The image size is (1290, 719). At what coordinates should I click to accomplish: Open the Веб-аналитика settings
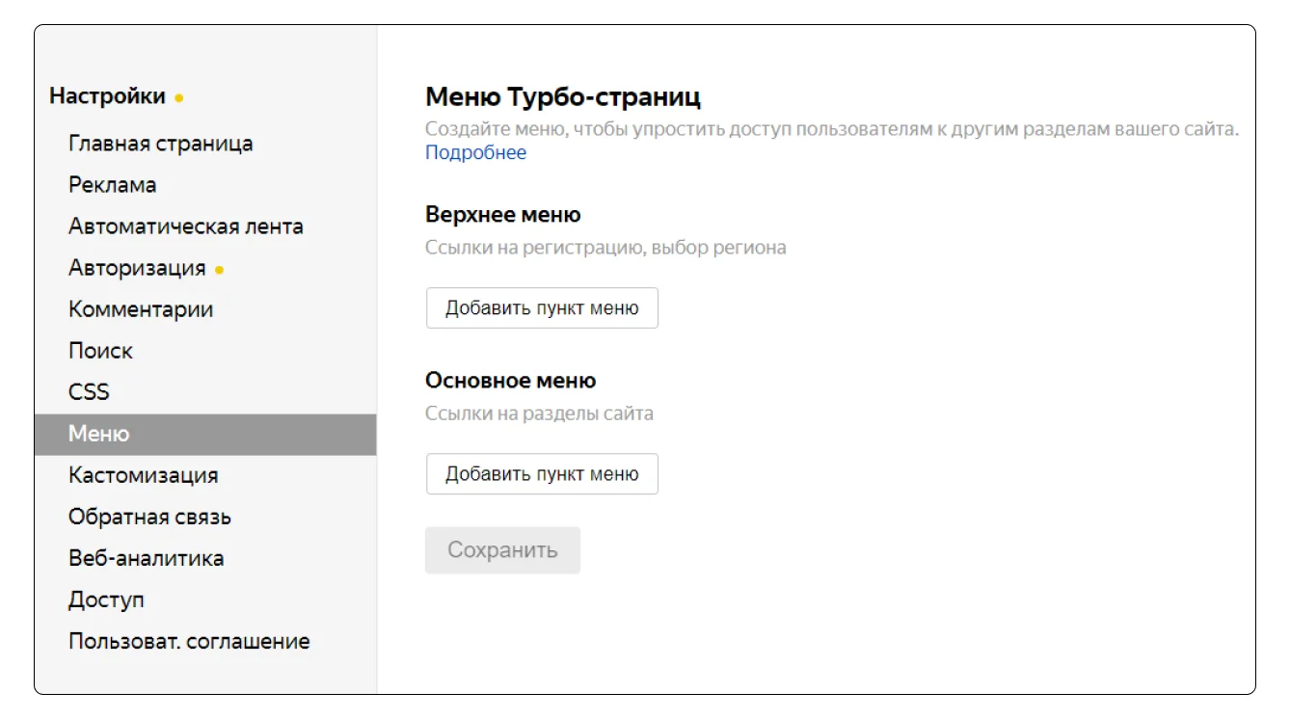click(x=146, y=558)
